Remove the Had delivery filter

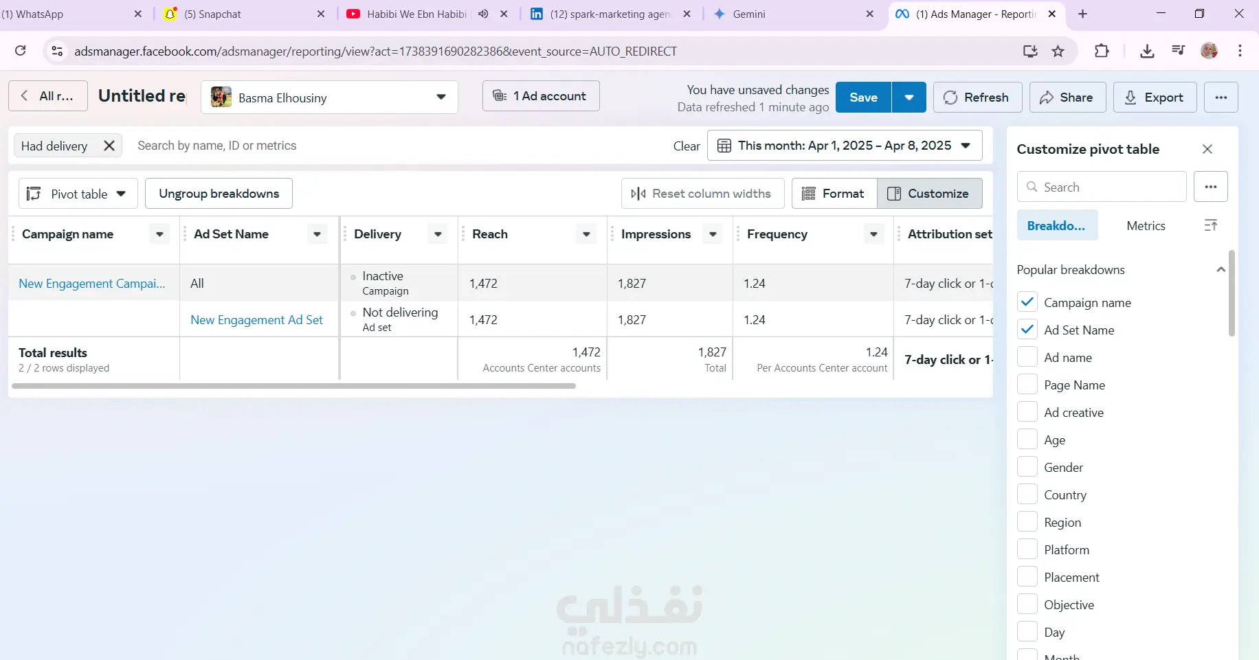[x=109, y=146]
